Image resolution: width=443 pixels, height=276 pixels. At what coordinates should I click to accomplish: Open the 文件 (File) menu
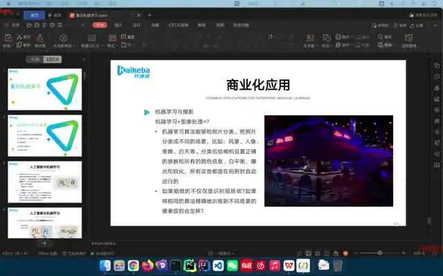[15, 24]
